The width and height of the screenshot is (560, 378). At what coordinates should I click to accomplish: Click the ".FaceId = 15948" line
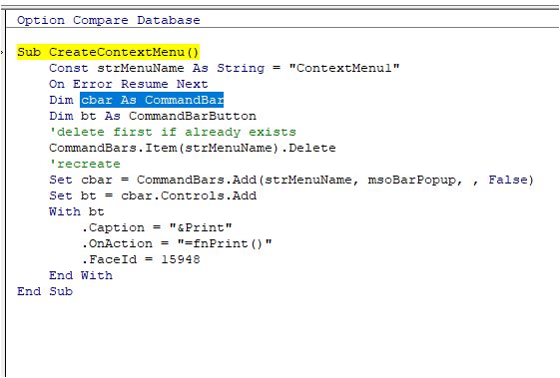tap(141, 259)
